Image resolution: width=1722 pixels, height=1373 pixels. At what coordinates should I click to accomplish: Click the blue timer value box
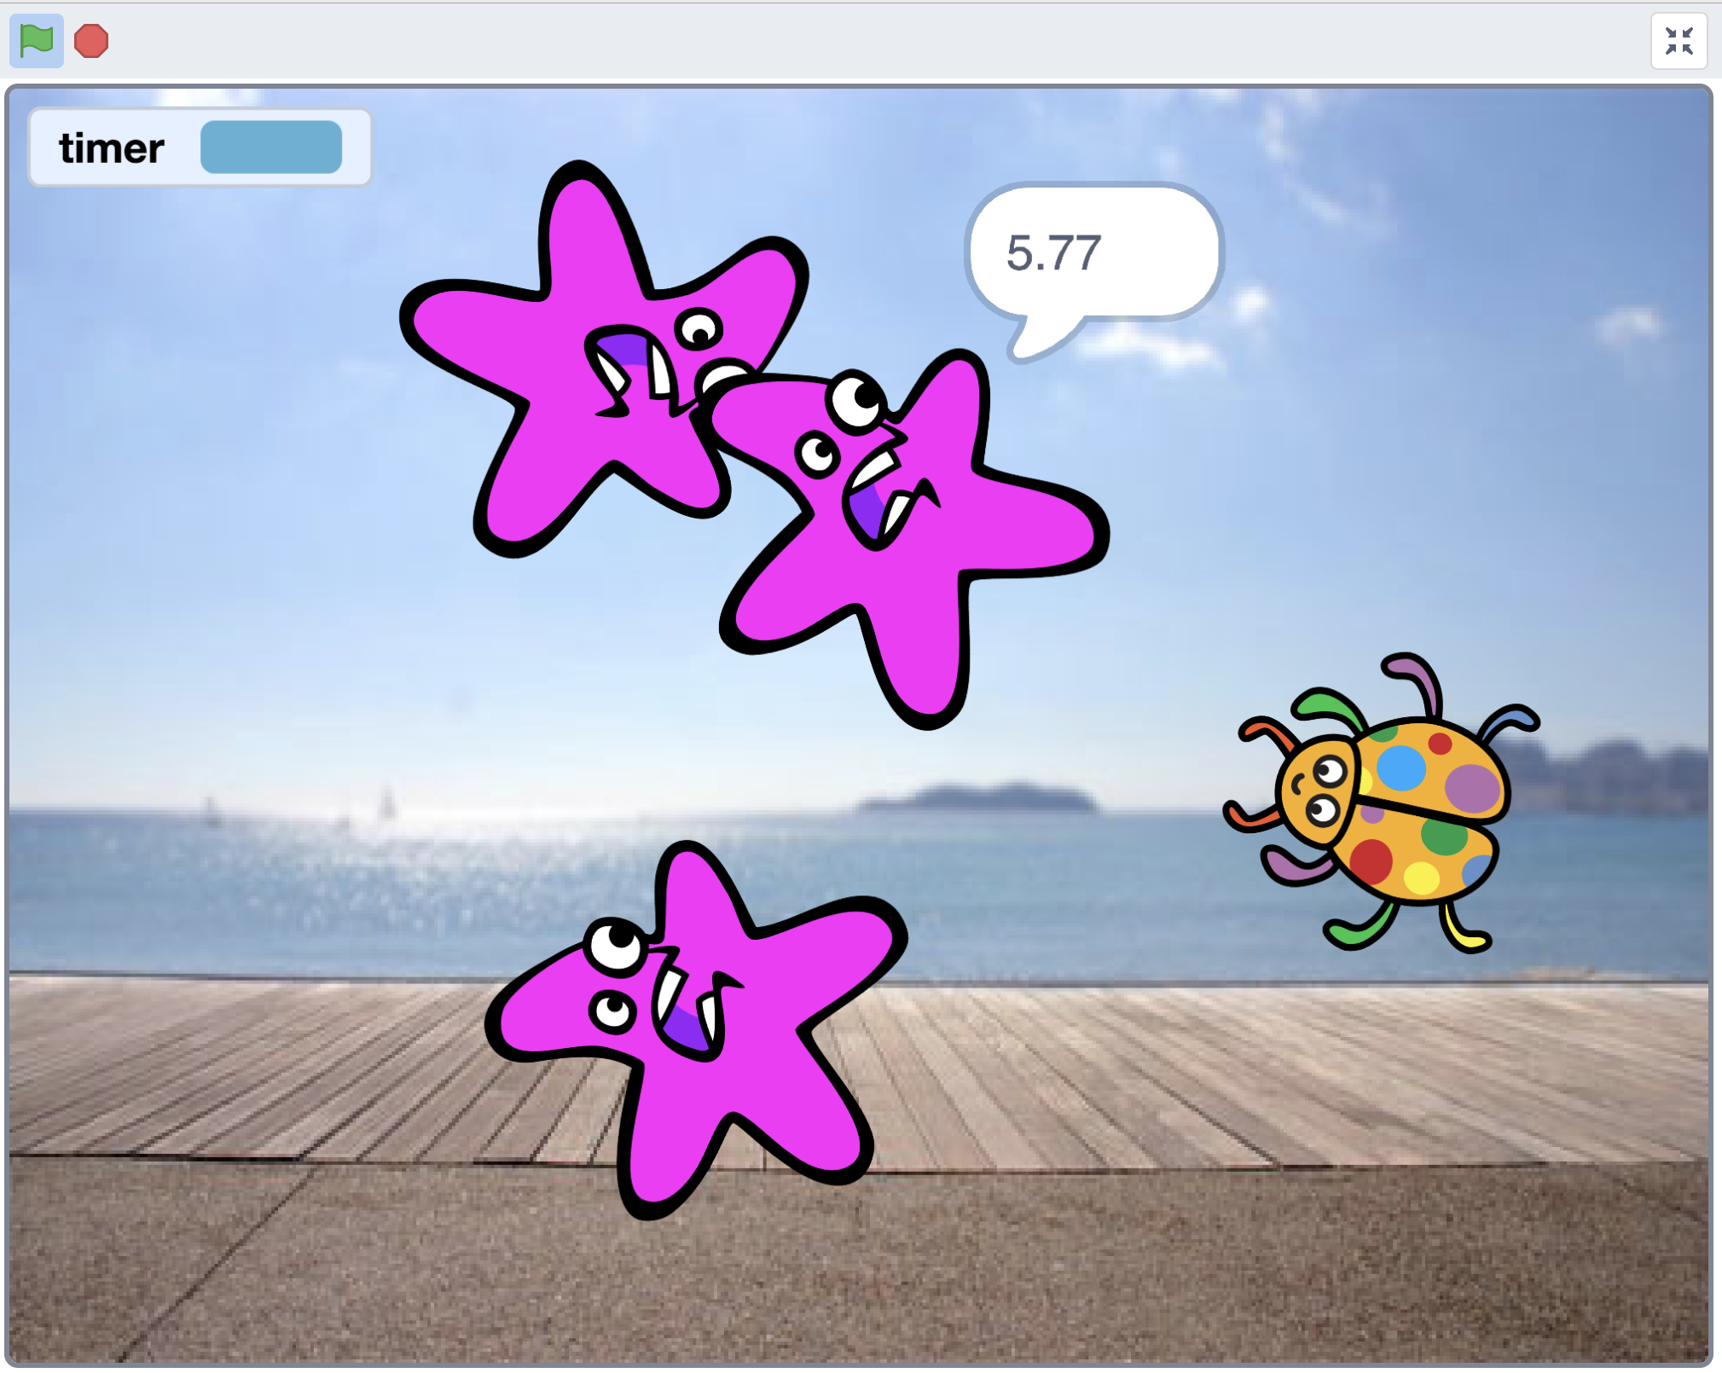(x=271, y=147)
